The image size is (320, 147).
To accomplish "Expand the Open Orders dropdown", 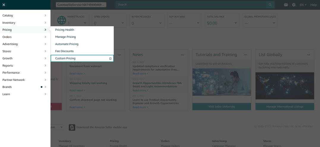I will [x=123, y=23].
